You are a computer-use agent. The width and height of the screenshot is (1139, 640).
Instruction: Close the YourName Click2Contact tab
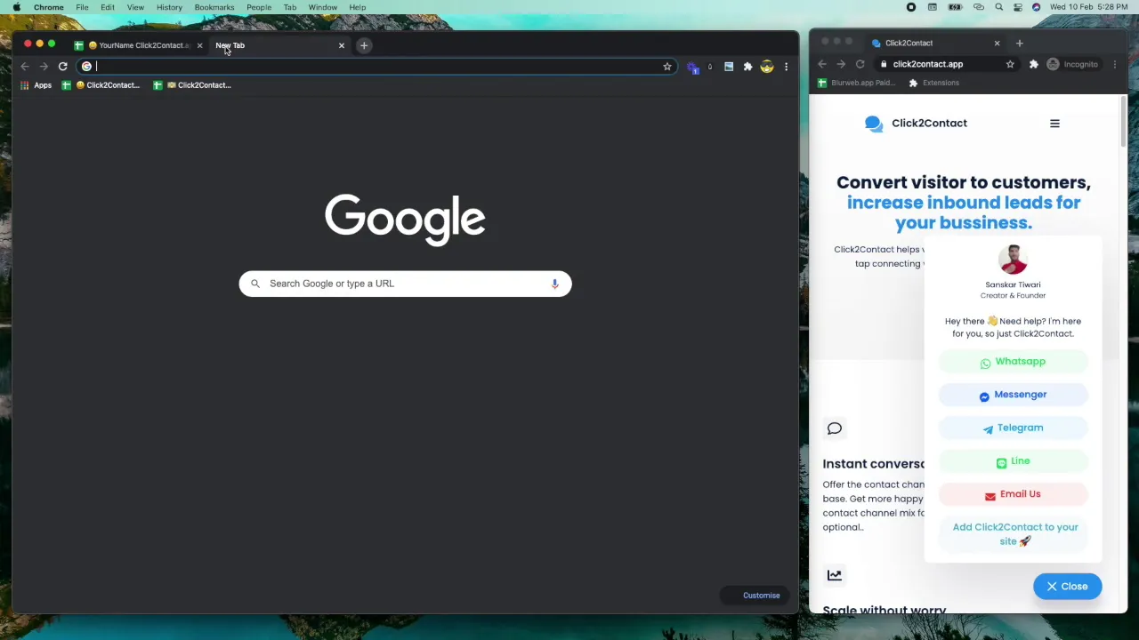199,45
